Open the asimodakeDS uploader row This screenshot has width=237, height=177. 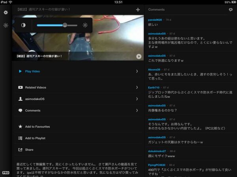click(78, 99)
